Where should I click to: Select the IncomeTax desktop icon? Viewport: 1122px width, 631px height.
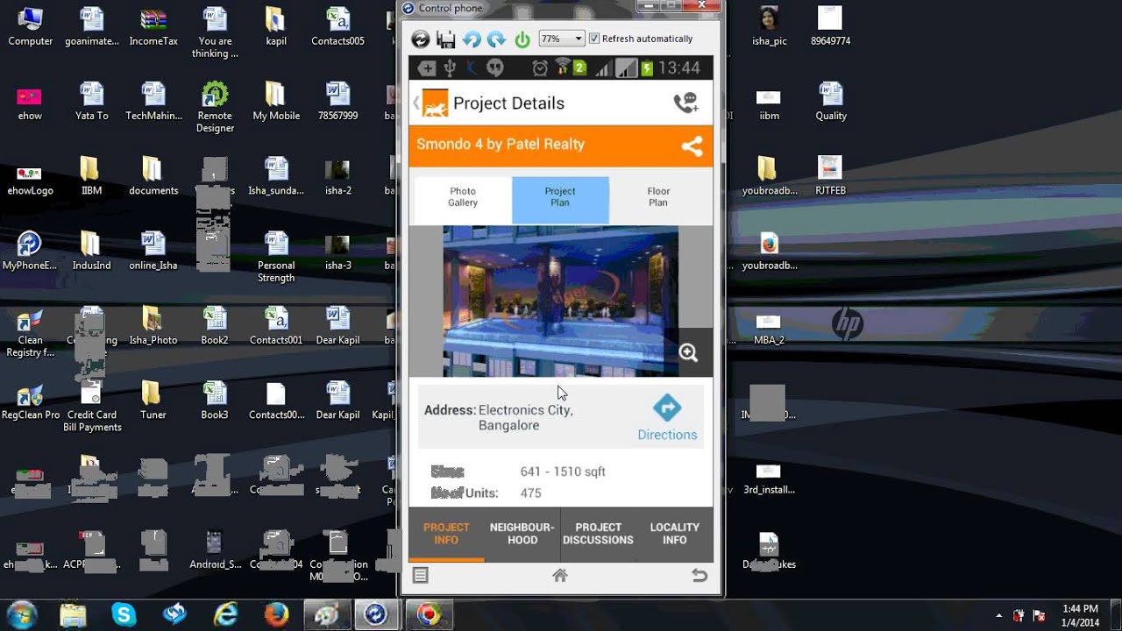[x=153, y=26]
